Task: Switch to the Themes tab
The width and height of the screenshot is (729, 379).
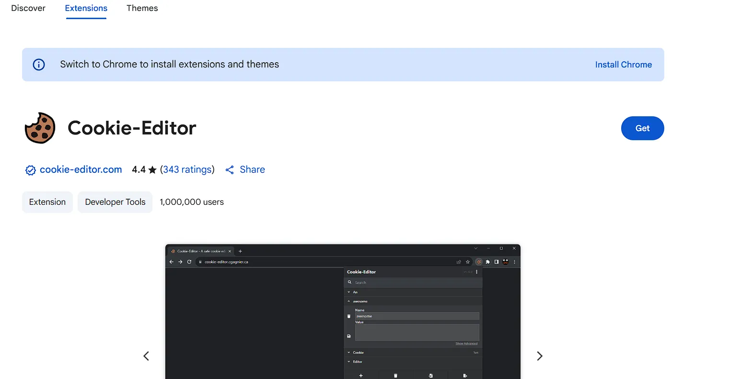Action: [x=142, y=8]
